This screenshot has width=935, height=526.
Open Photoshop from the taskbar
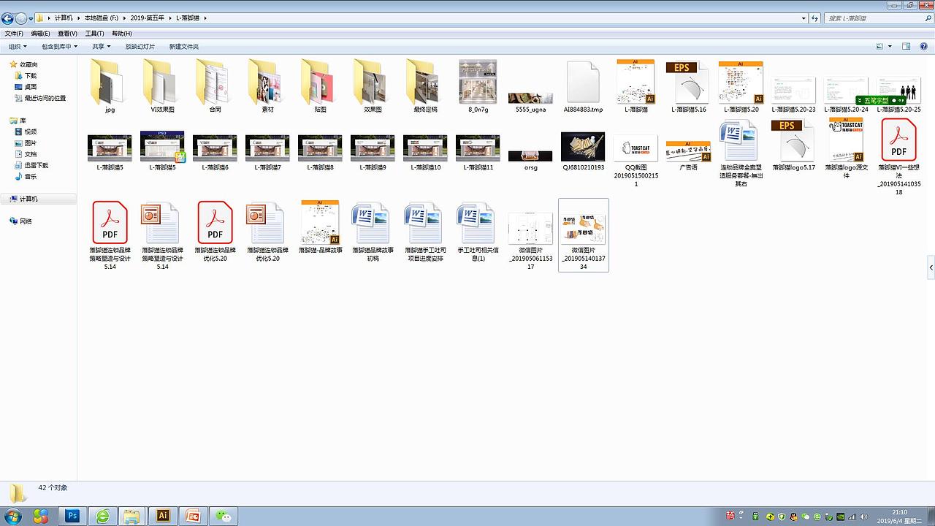(72, 516)
